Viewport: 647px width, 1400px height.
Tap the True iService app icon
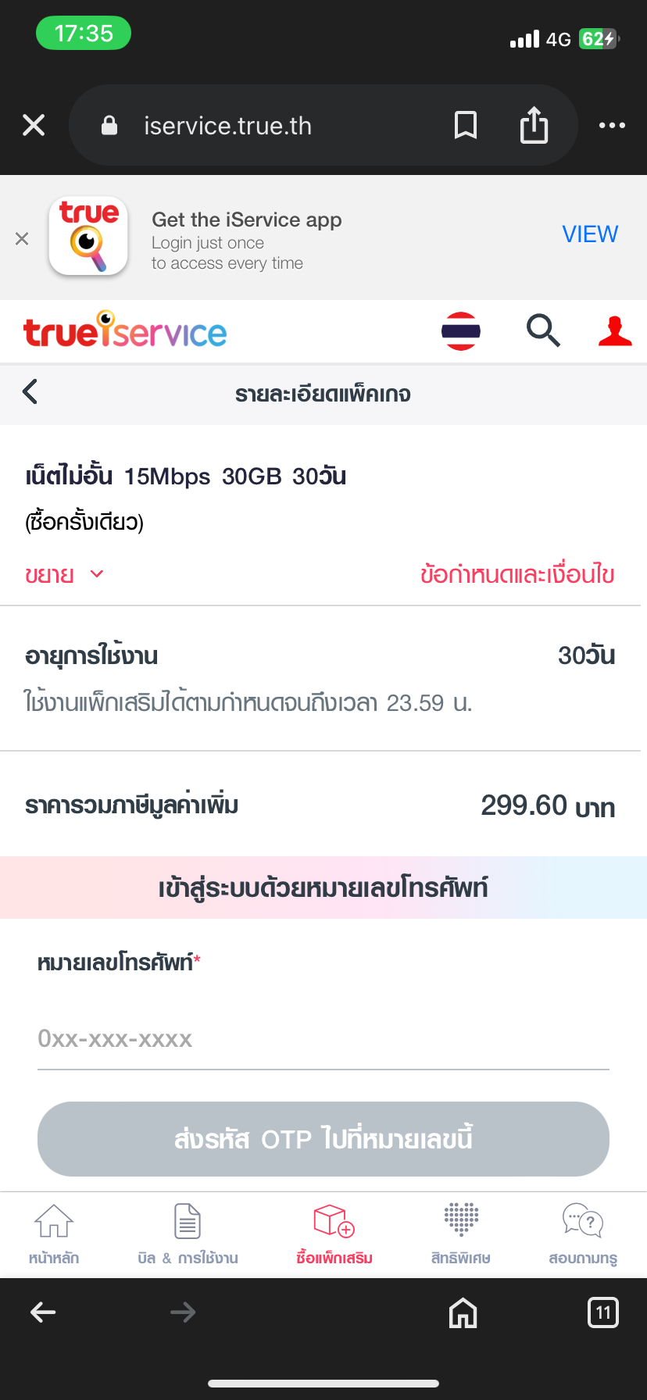point(88,236)
